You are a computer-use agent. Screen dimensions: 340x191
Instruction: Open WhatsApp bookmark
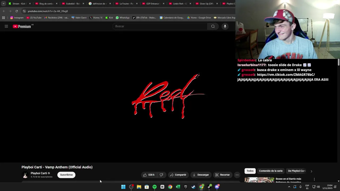pos(123,18)
